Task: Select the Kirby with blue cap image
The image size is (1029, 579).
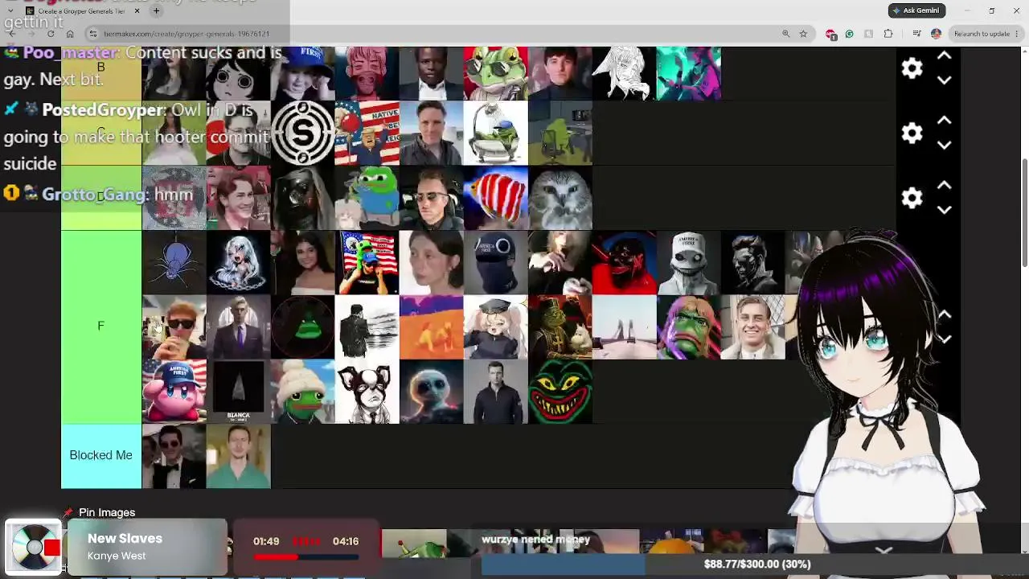Action: click(x=174, y=392)
